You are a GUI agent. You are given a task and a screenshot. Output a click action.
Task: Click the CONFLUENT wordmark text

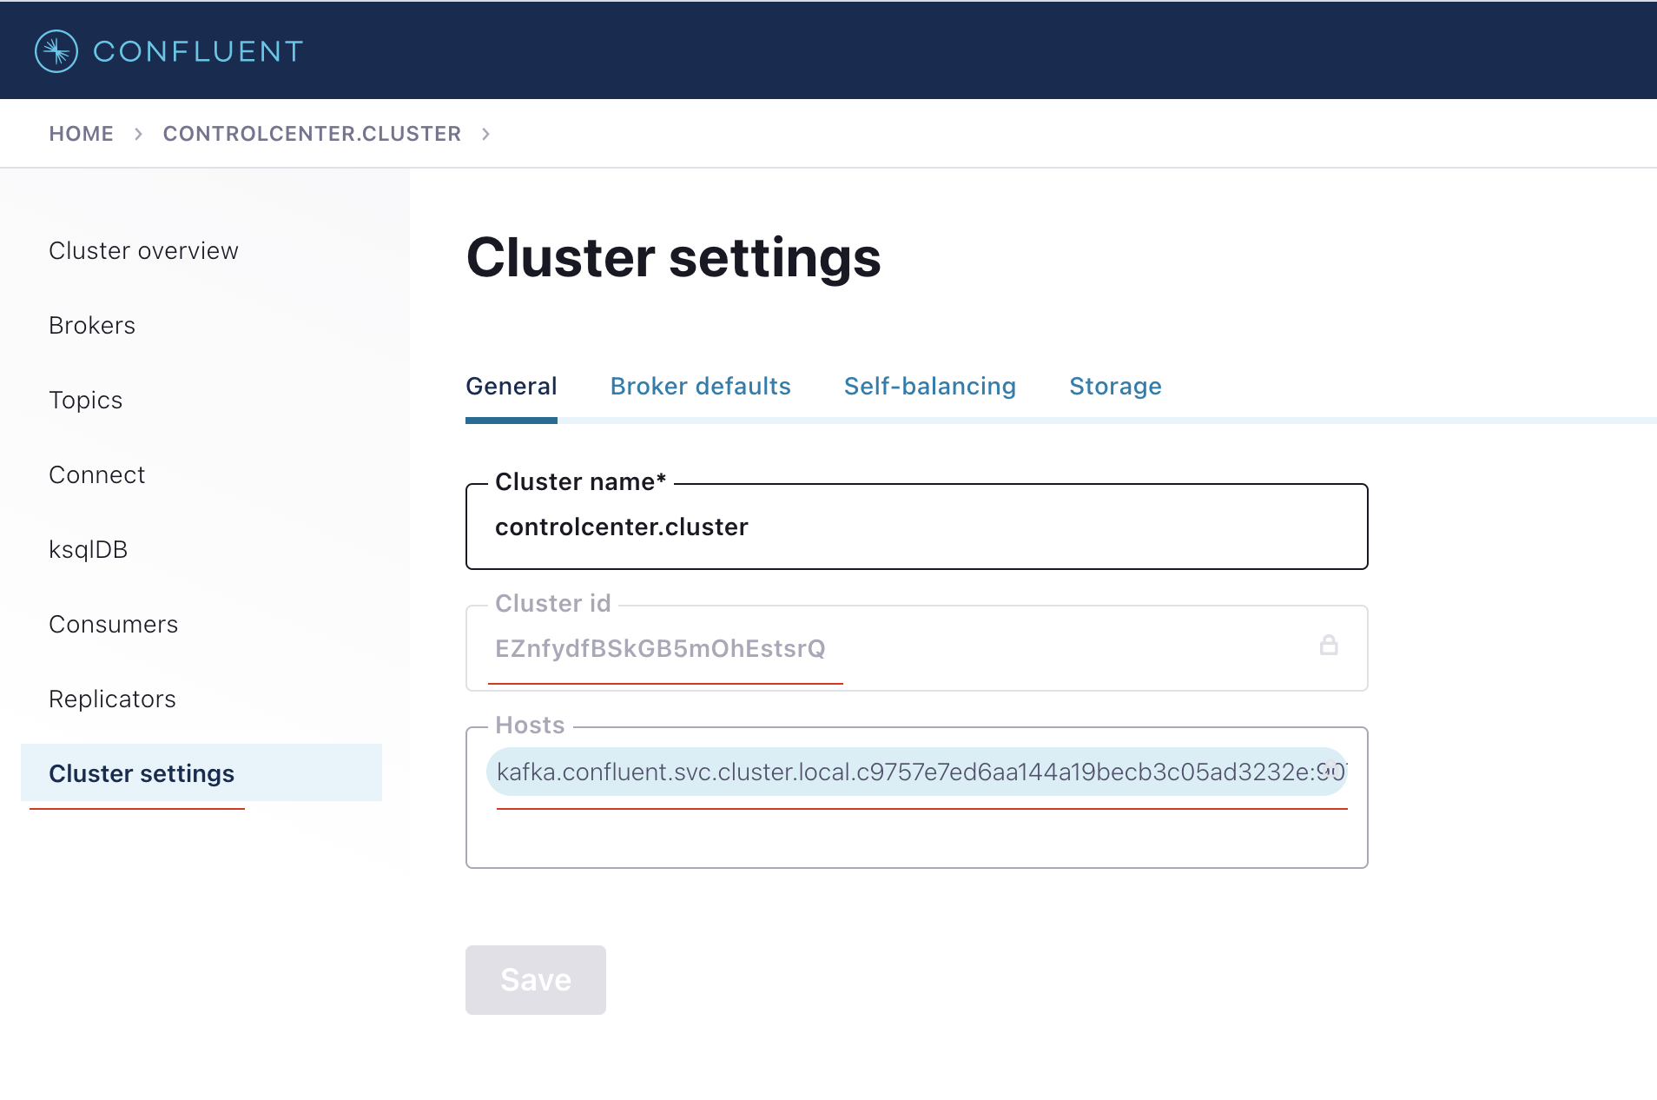pos(198,51)
